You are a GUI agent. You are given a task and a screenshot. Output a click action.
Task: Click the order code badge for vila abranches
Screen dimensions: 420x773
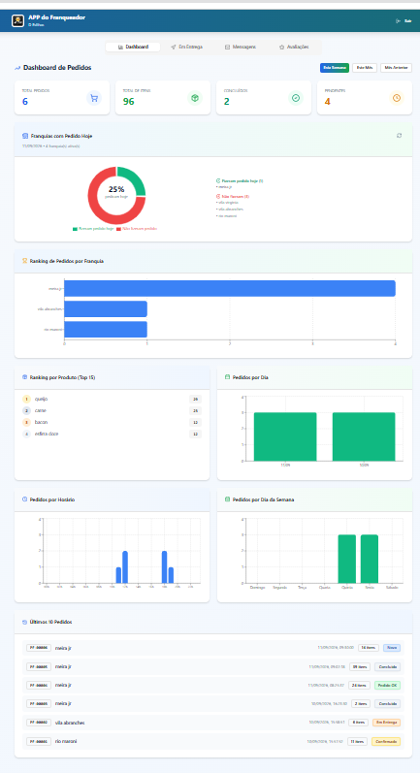[39, 723]
